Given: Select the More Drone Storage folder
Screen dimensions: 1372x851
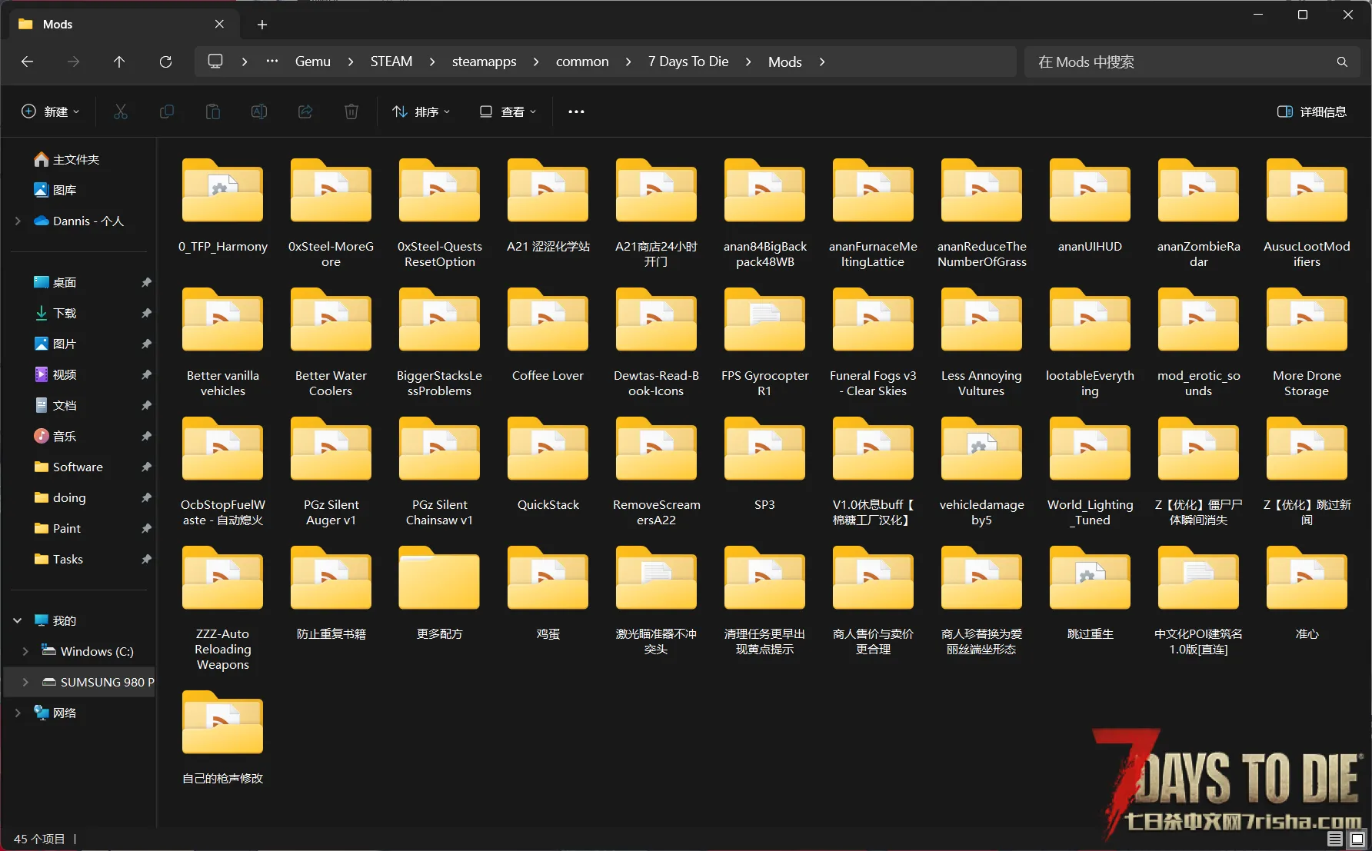Looking at the screenshot, I should pos(1307,342).
